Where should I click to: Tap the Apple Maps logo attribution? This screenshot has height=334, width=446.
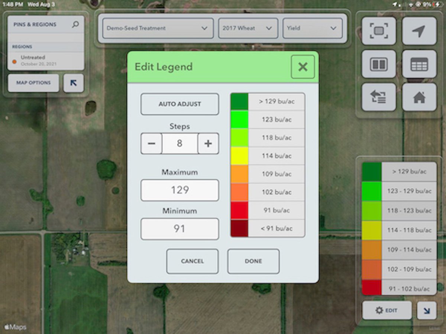pos(15,327)
